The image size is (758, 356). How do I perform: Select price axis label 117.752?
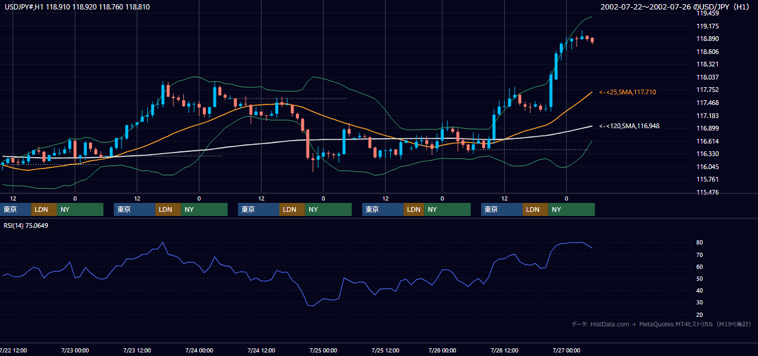pyautogui.click(x=708, y=90)
